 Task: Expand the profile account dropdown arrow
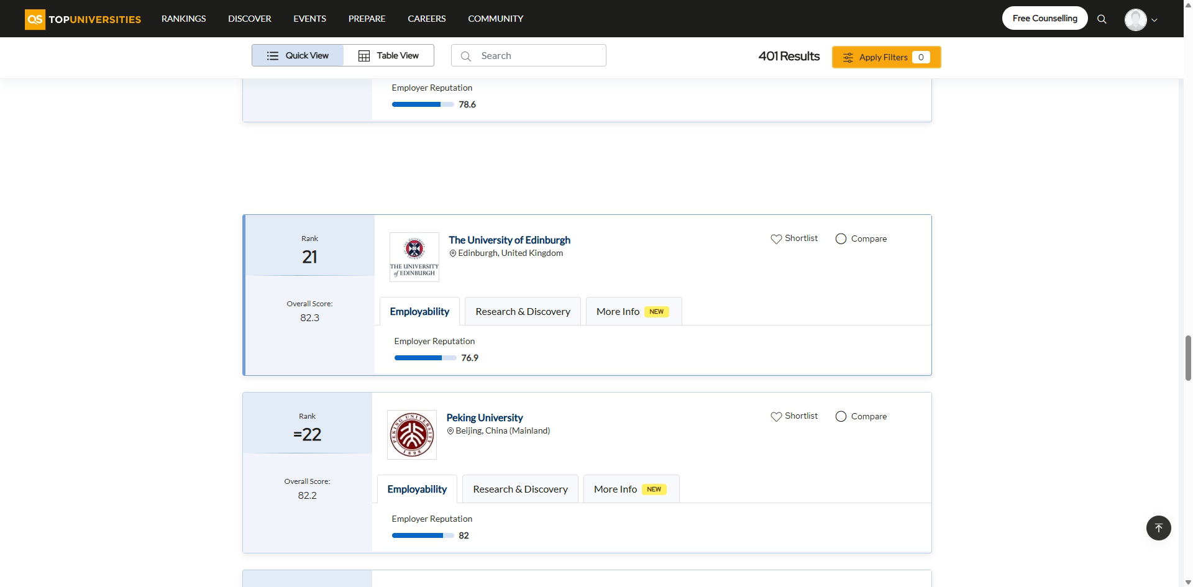[1154, 20]
